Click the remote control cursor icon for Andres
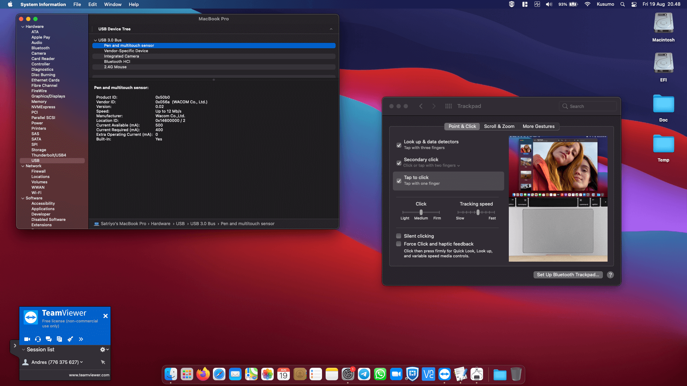Viewport: 687px width, 386px height. (103, 362)
